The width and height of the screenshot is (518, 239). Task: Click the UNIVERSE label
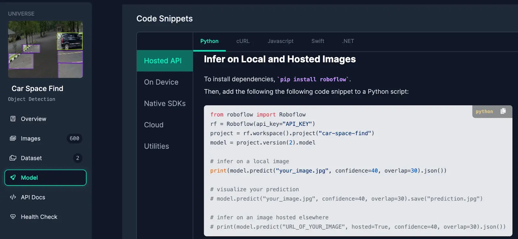point(21,14)
